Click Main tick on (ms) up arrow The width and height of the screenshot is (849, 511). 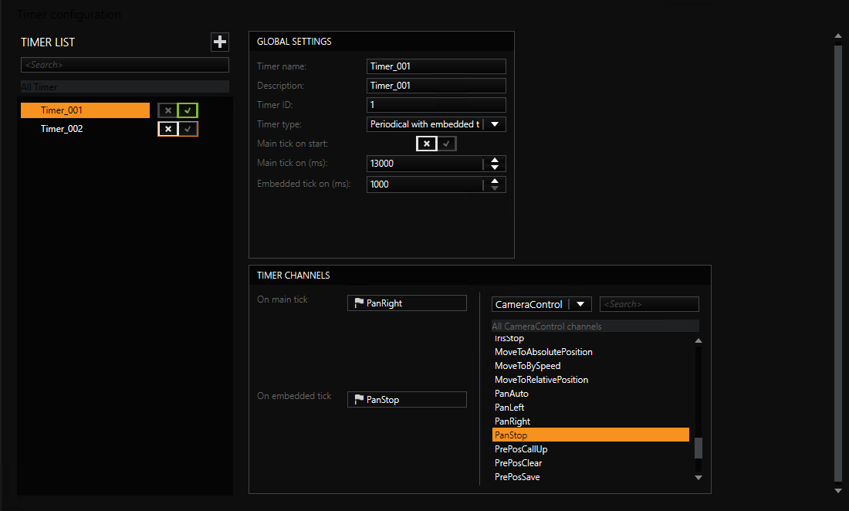[x=495, y=160]
